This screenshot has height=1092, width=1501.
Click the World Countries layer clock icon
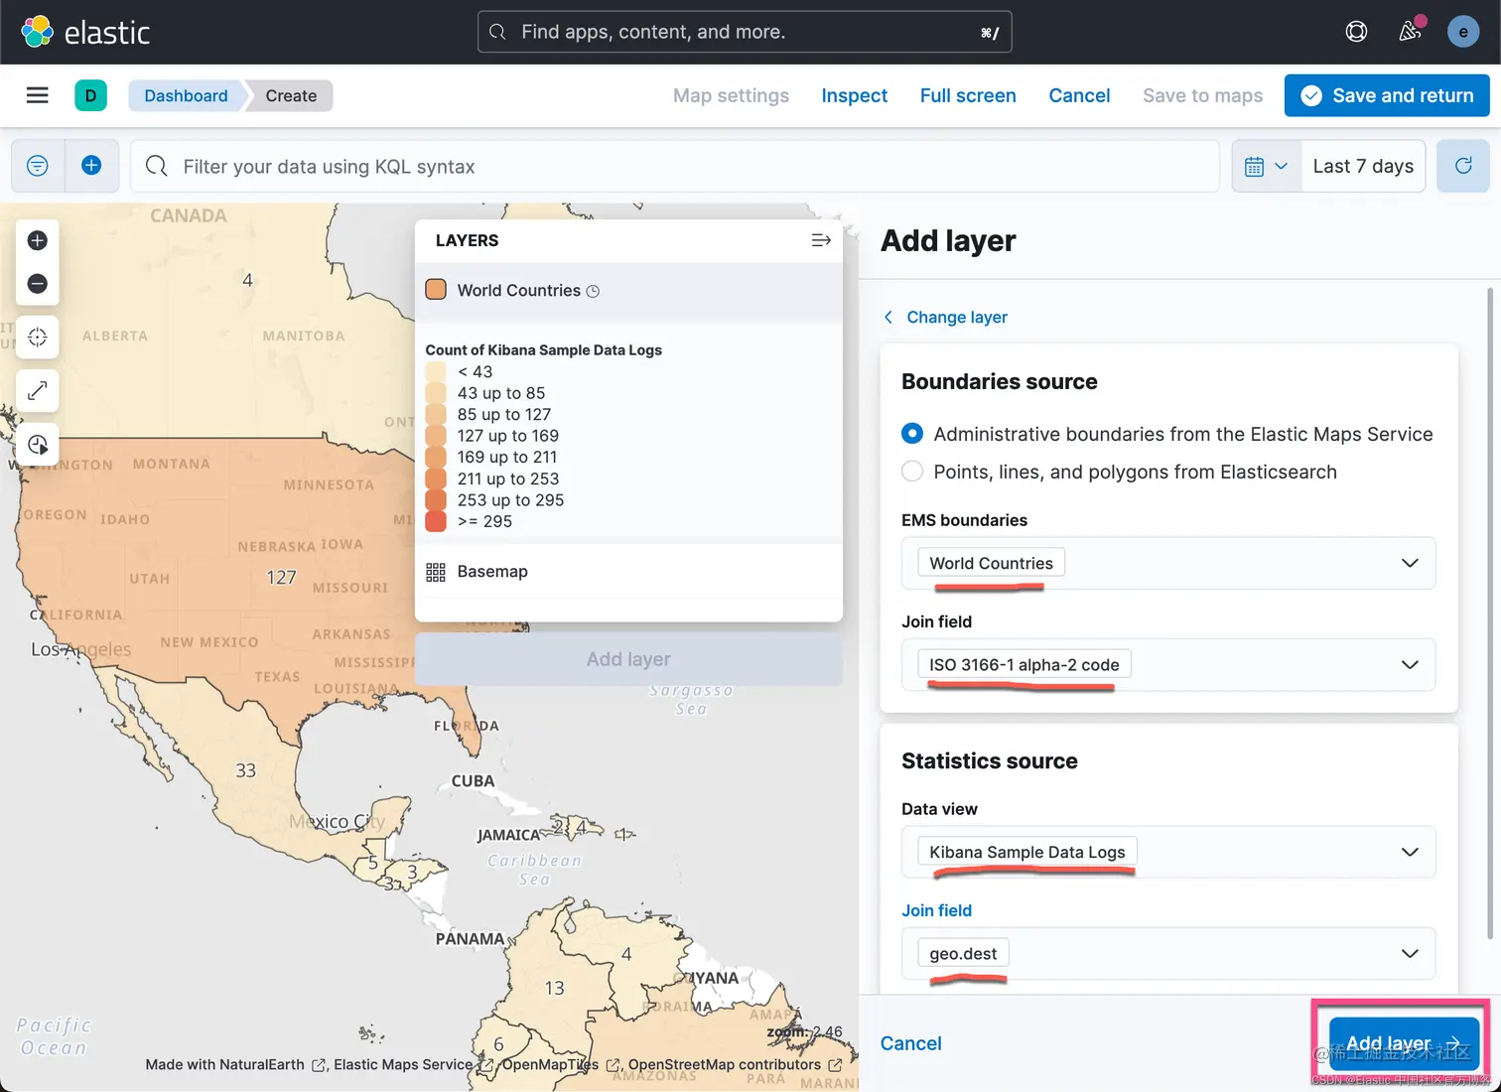pyautogui.click(x=594, y=291)
